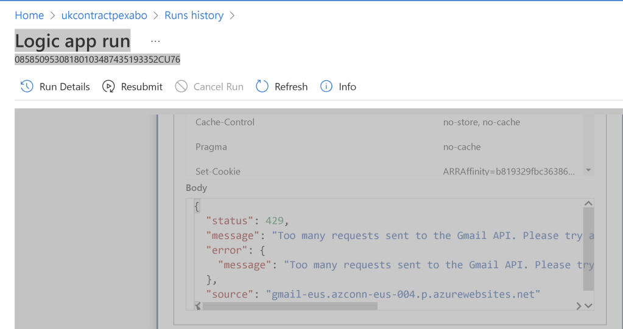Select the Logic app run title
The height and width of the screenshot is (329, 623).
[72, 41]
